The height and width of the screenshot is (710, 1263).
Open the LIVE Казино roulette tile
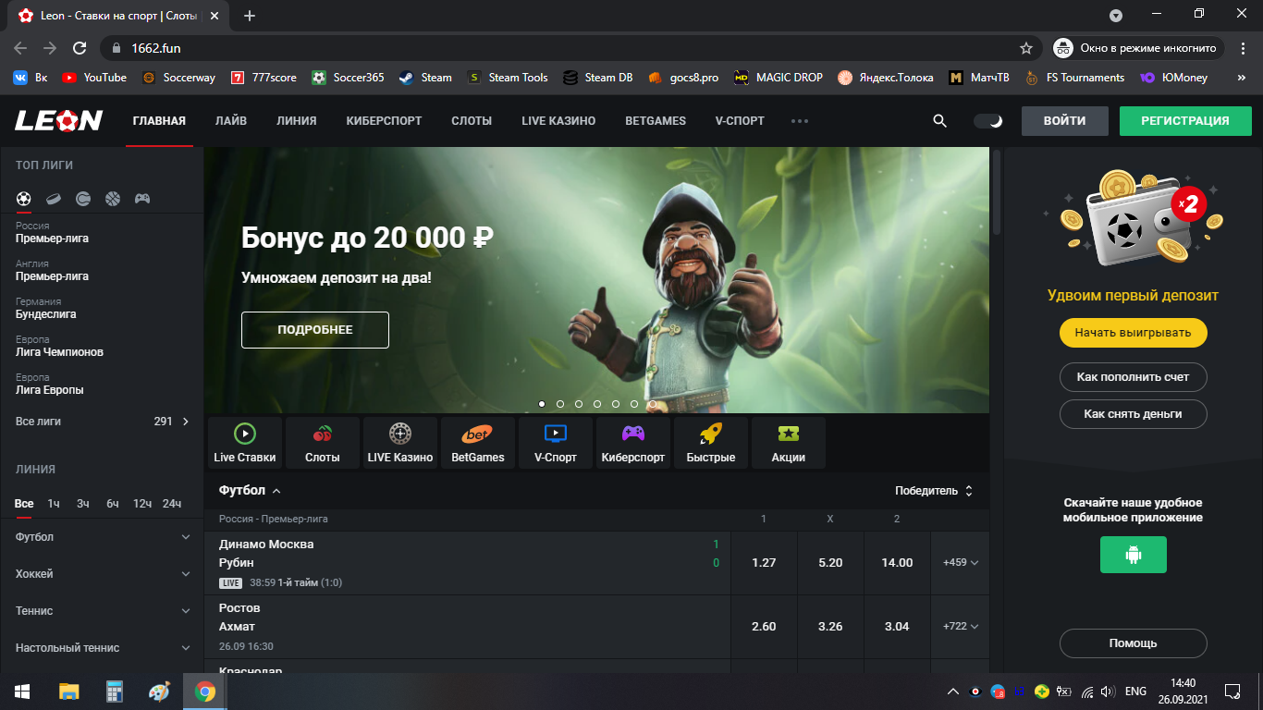[x=400, y=443]
